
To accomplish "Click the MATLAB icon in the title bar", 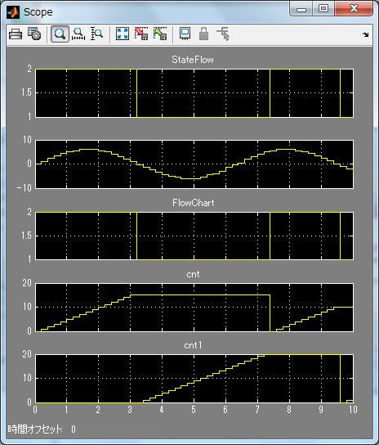I will click(13, 12).
